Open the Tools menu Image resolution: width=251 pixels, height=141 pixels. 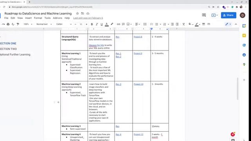47,18
